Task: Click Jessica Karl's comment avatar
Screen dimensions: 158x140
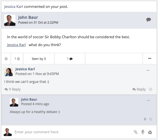Action: point(8,72)
